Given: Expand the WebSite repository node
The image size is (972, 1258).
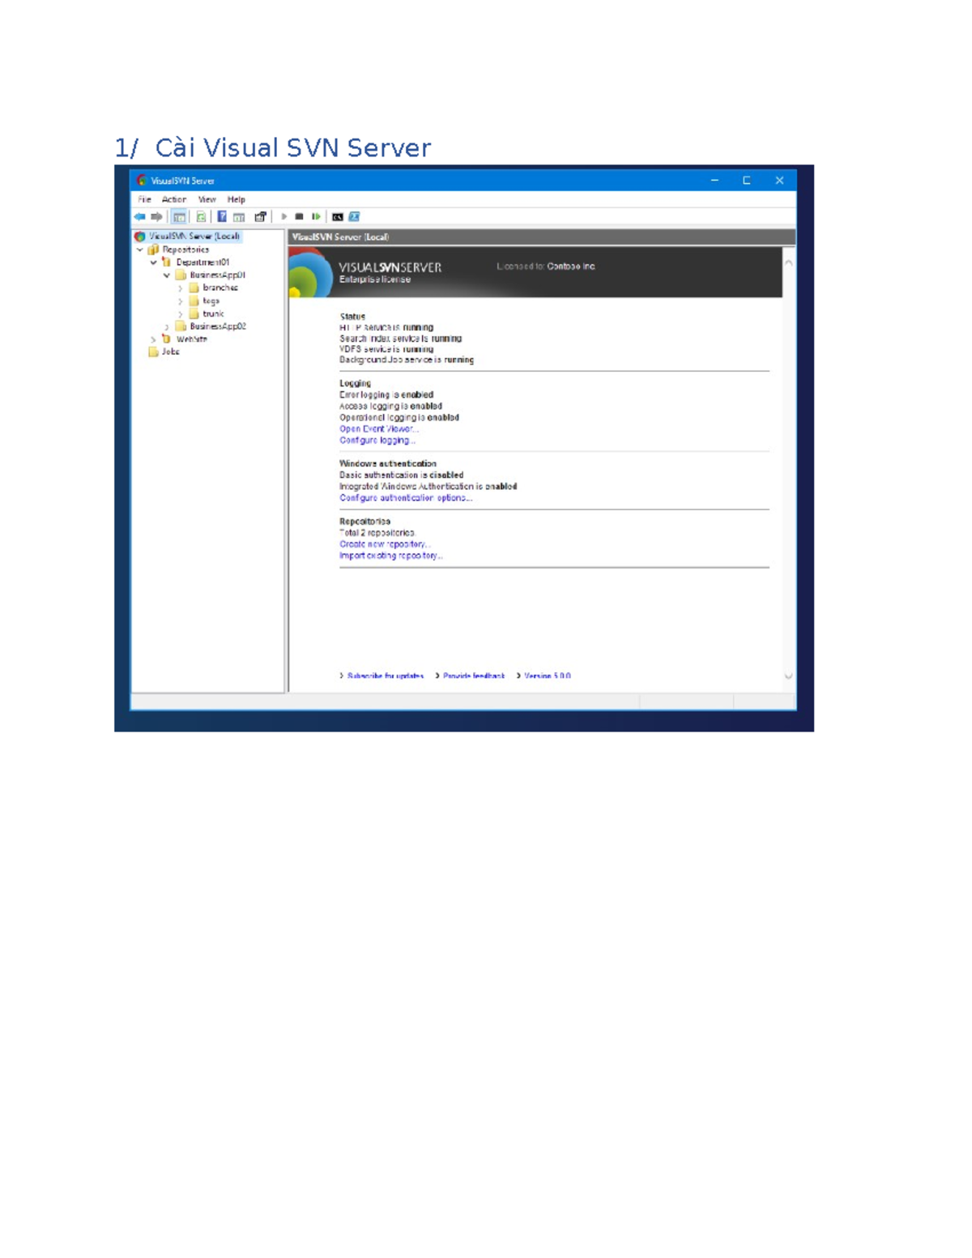Looking at the screenshot, I should click(152, 339).
